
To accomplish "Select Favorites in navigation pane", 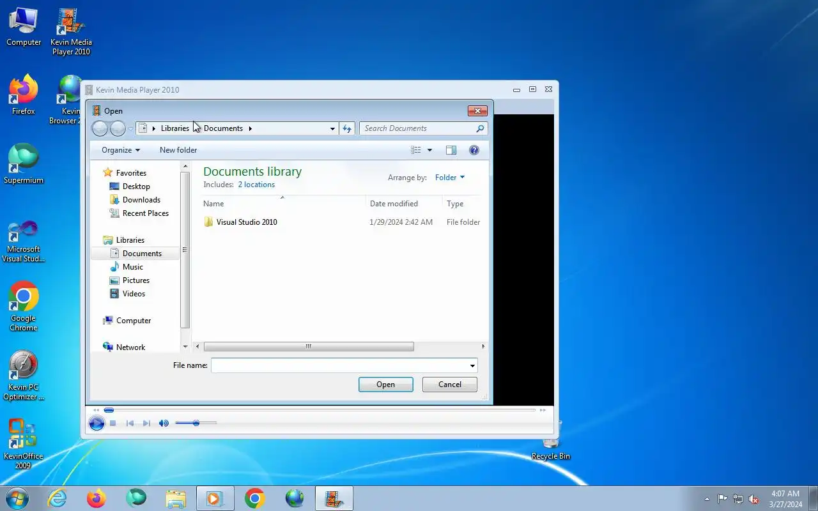I will [x=131, y=173].
